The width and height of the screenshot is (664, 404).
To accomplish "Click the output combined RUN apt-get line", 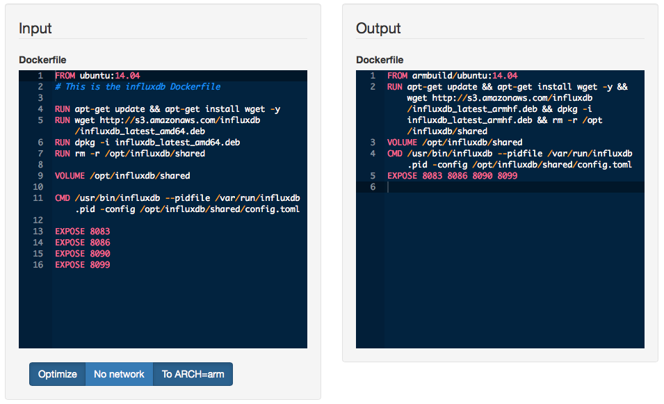I will 508,109.
